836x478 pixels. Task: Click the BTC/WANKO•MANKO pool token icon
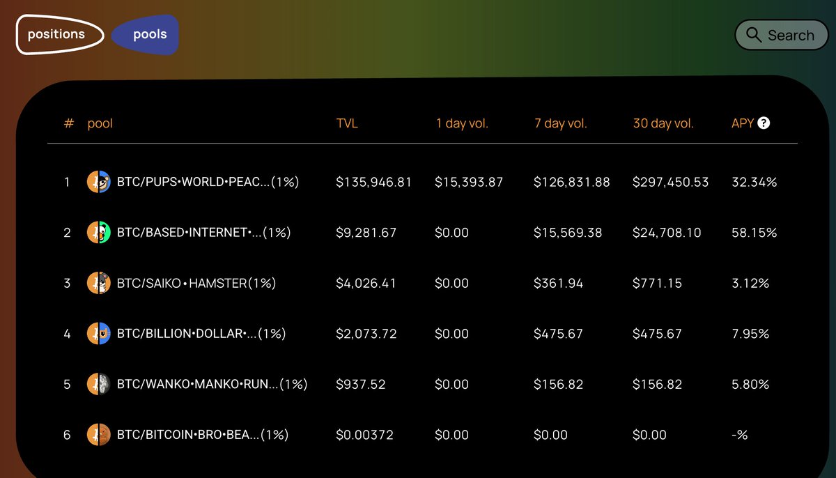[98, 384]
